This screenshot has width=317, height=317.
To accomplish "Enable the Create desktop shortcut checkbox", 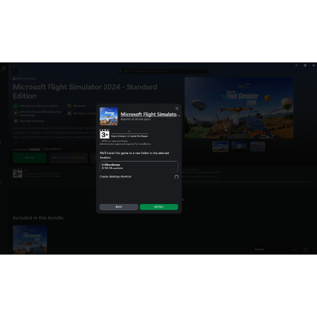I will coord(176,177).
